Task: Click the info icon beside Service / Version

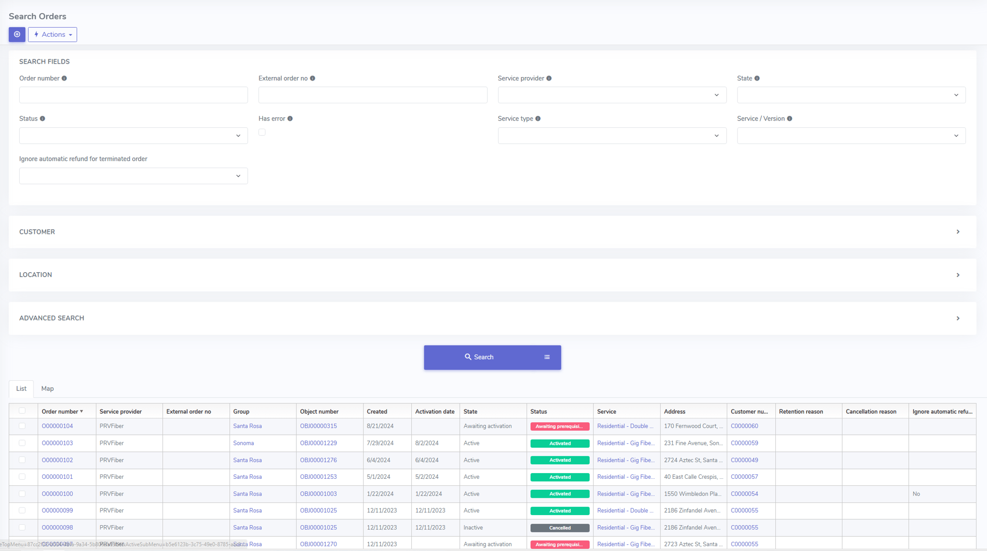Action: [789, 119]
